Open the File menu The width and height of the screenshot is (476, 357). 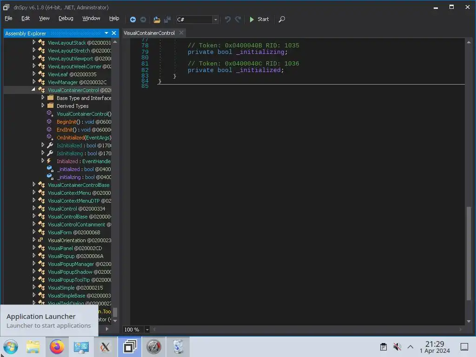point(8,19)
